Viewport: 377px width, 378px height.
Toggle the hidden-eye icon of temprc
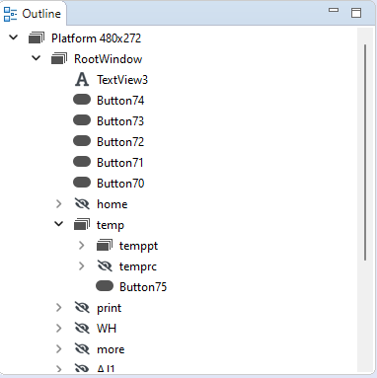point(105,265)
